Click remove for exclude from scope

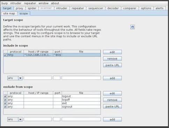(112, 100)
